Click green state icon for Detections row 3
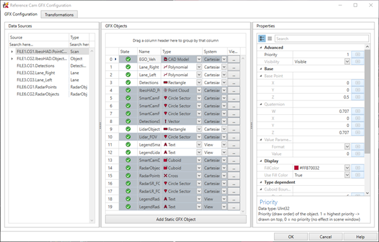Screen dimensions: 379x242 pos(128,82)
